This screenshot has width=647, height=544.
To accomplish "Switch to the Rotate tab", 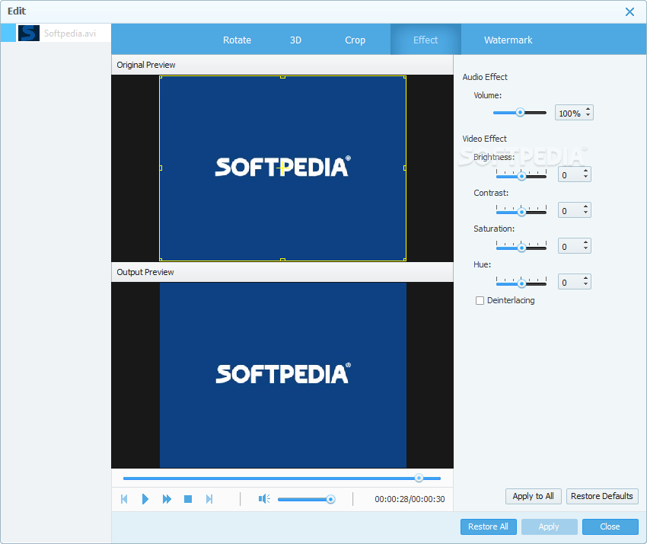I will point(237,40).
